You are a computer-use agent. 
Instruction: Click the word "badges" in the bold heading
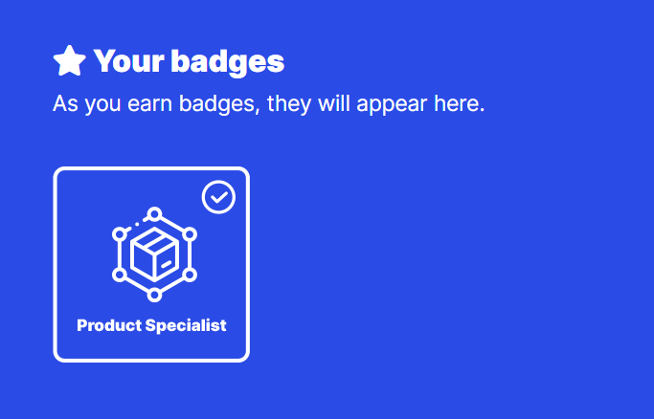click(228, 62)
